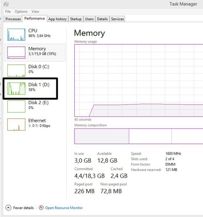
Task: Open the File menu
Action: tap(8, 11)
